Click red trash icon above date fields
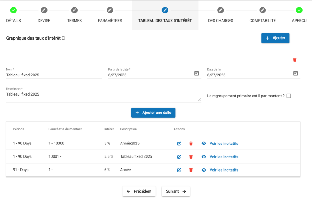This screenshot has height=198, width=312. (295, 60)
